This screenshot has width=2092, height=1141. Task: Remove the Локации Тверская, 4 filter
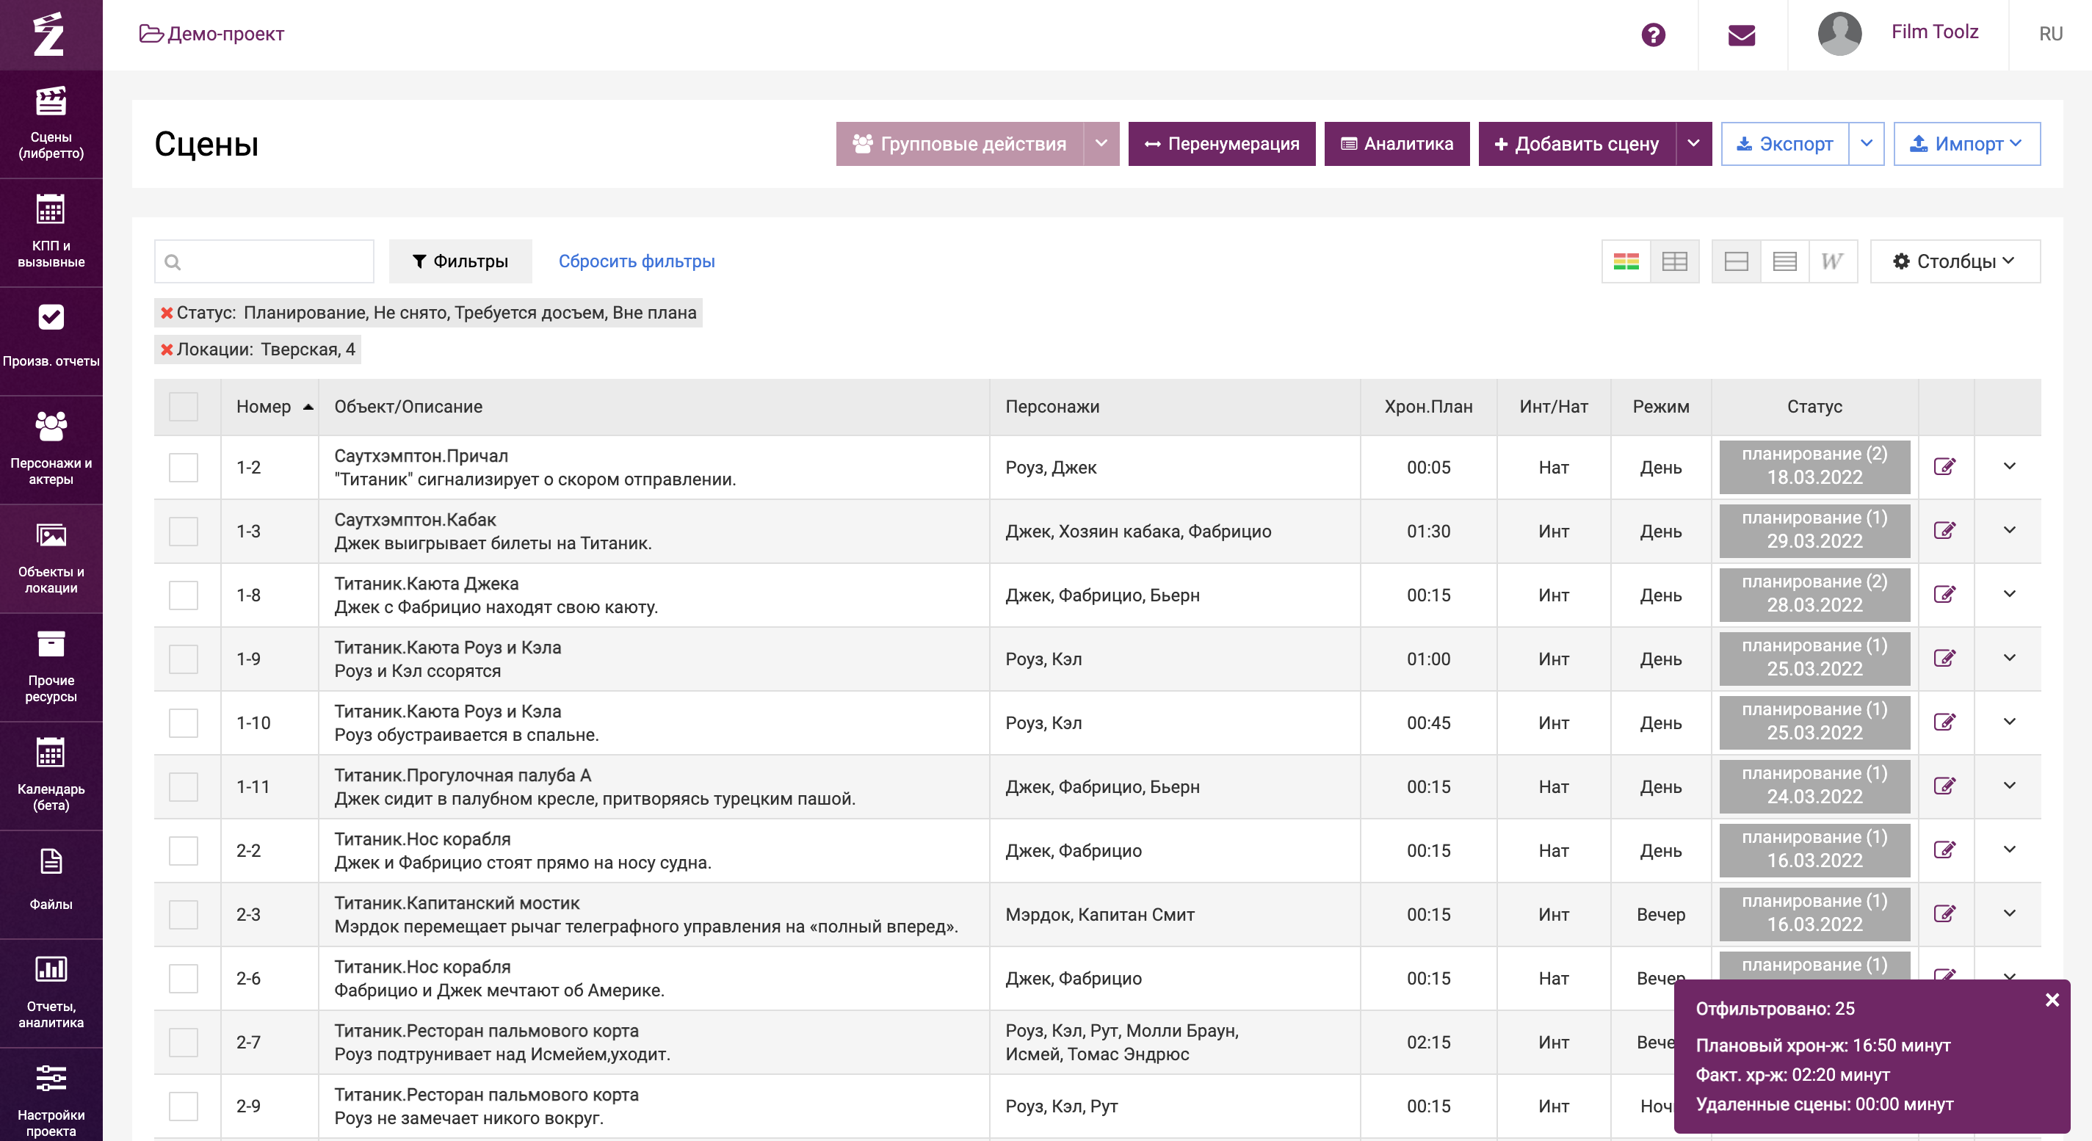167,349
